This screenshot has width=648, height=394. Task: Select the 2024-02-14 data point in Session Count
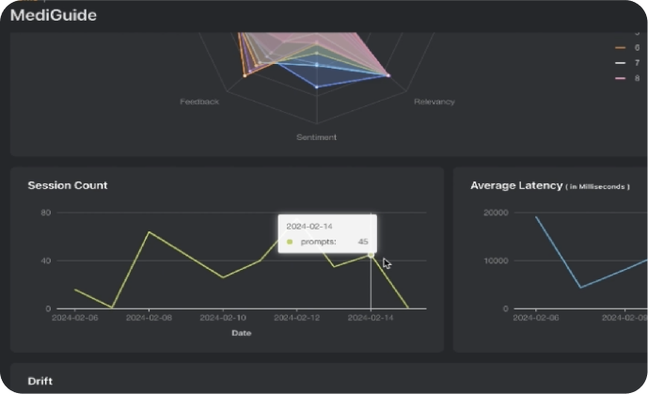click(371, 255)
